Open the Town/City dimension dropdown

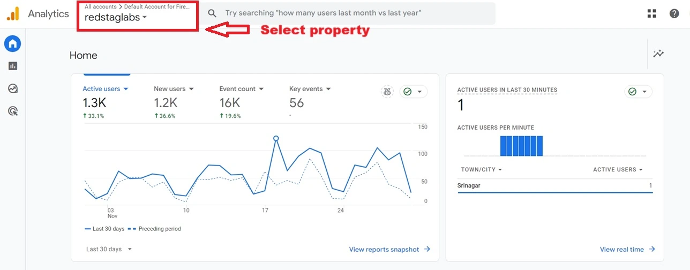click(x=481, y=170)
